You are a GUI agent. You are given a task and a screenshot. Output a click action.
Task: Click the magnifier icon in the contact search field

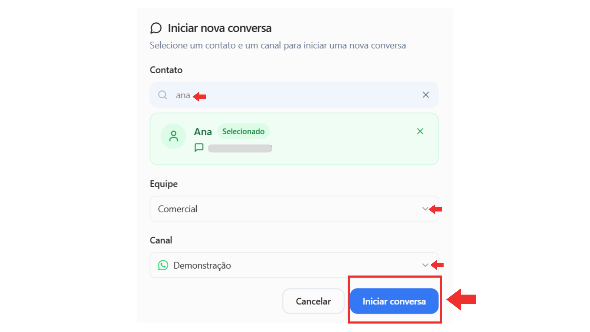click(x=162, y=95)
